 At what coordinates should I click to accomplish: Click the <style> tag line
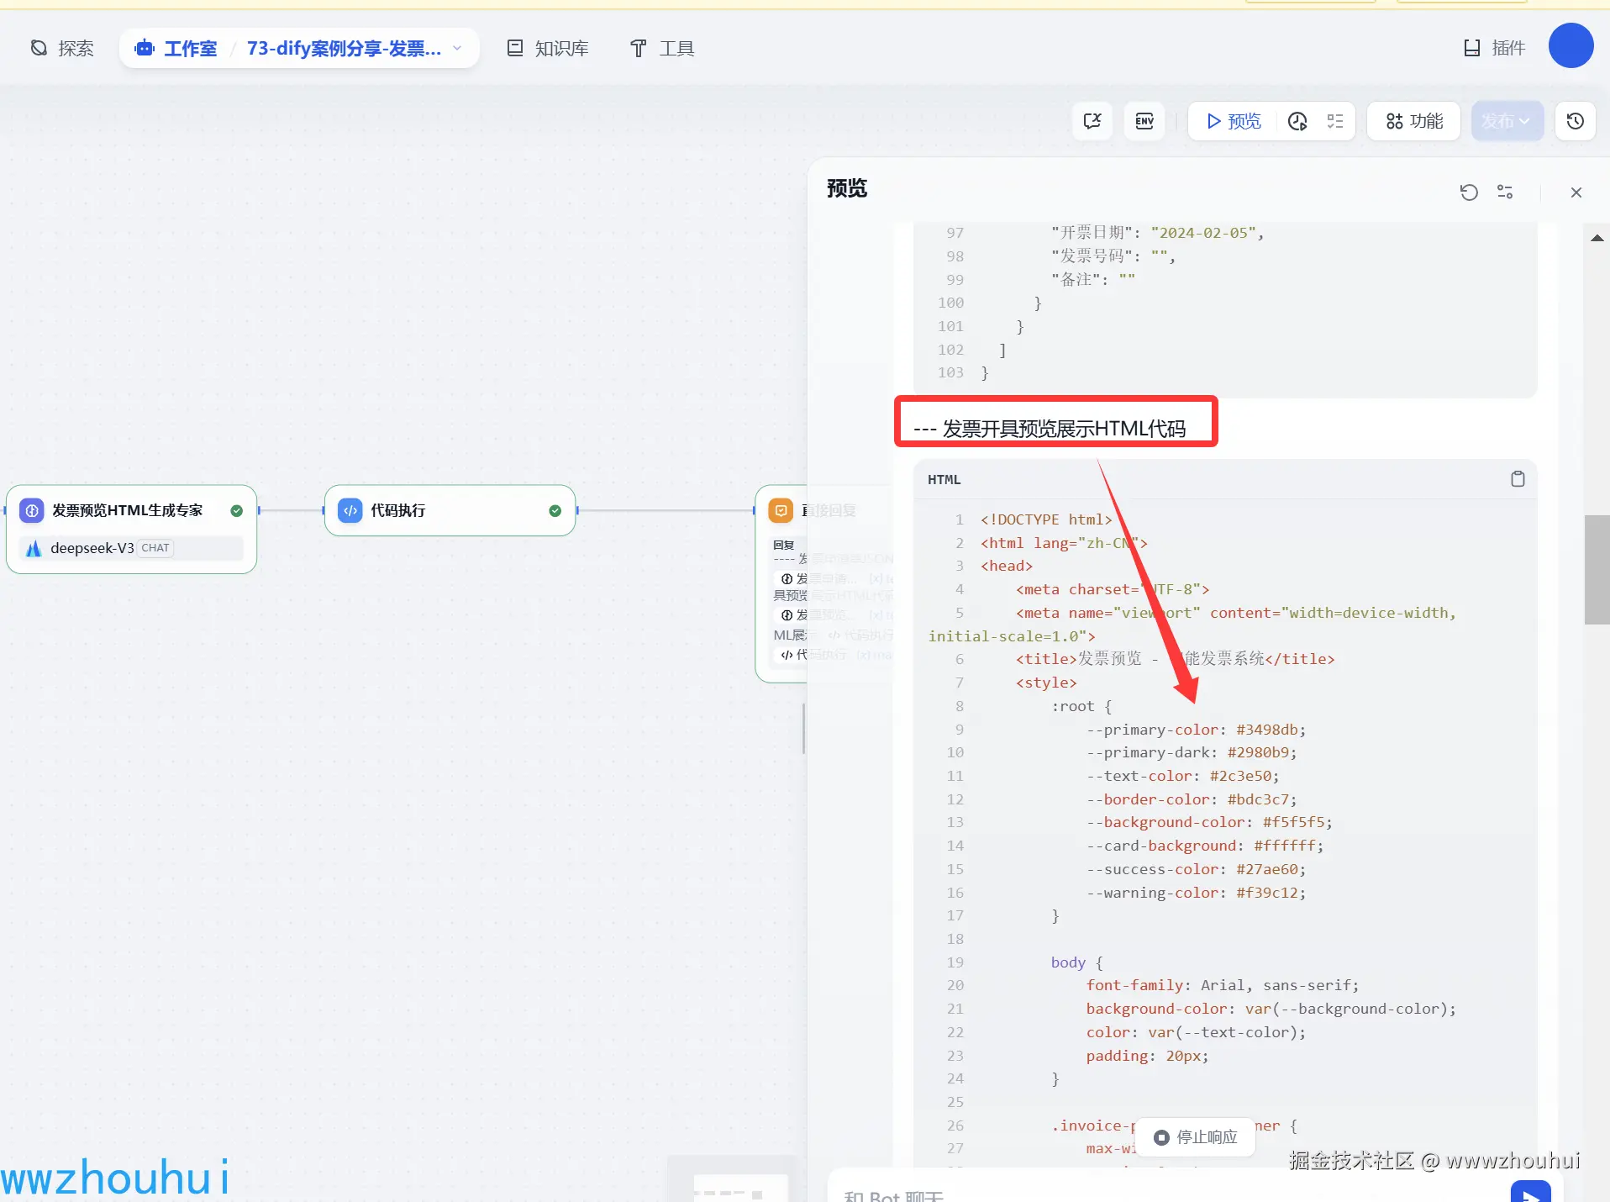1046,683
